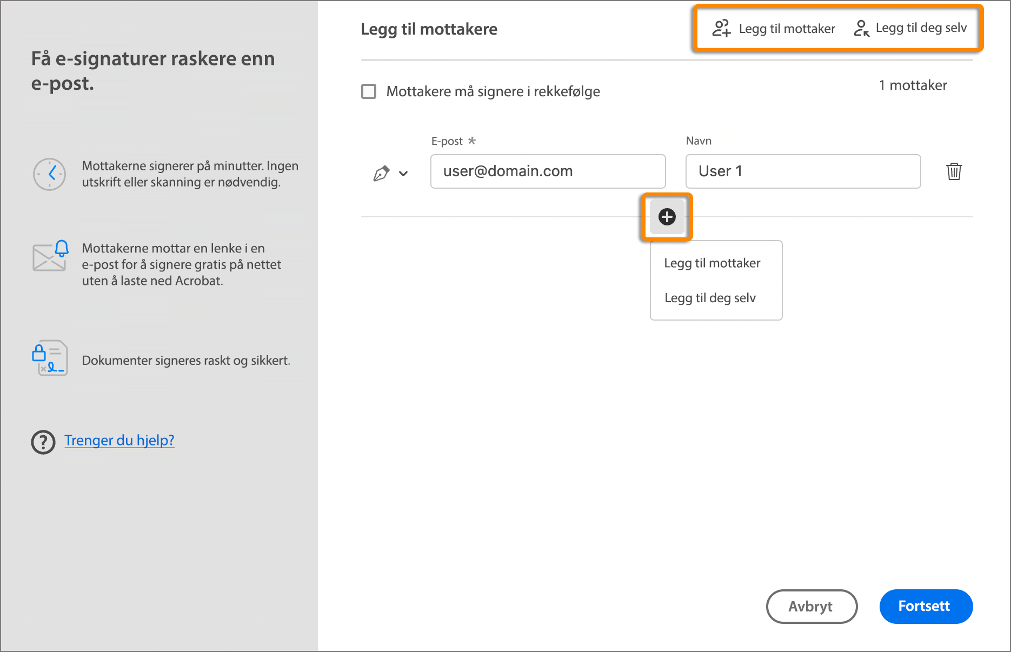This screenshot has height=652, width=1011.
Task: Choose "Legg til deg selv" in popup menu
Action: click(x=710, y=298)
